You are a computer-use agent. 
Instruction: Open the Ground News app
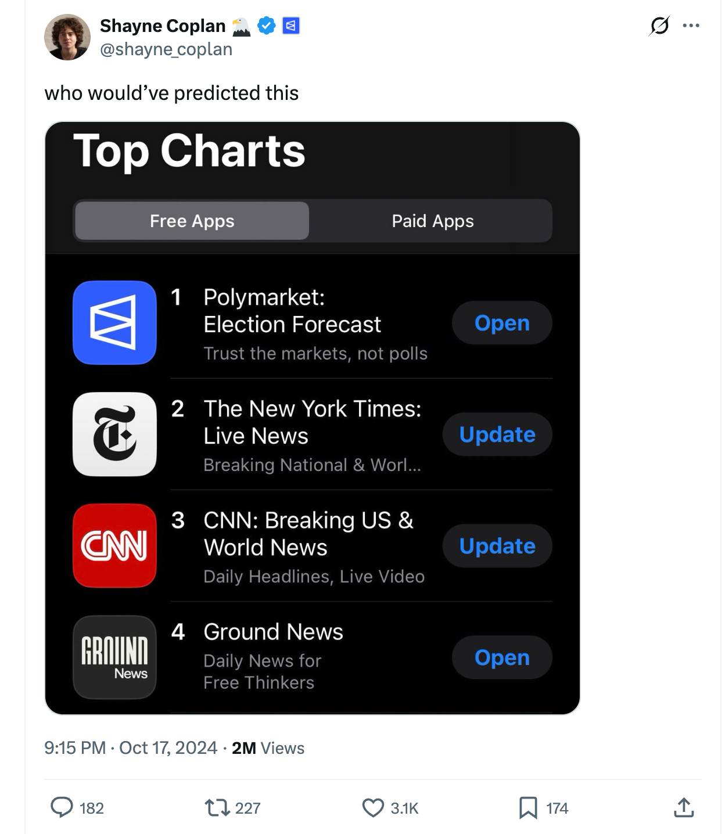coord(502,657)
